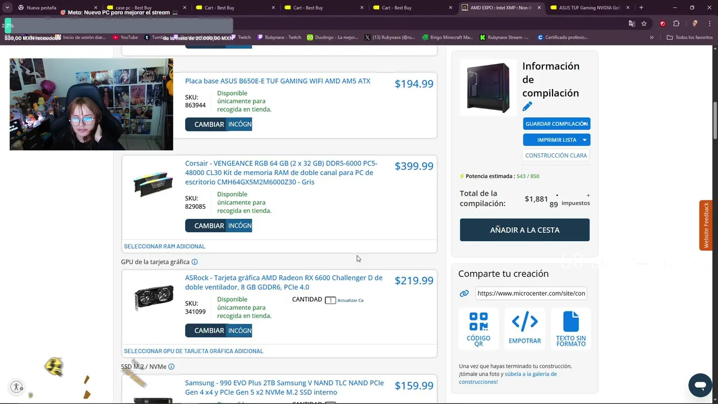Image resolution: width=718 pixels, height=404 pixels.
Task: Click the Empotrar embed code icon
Action: [x=525, y=329]
